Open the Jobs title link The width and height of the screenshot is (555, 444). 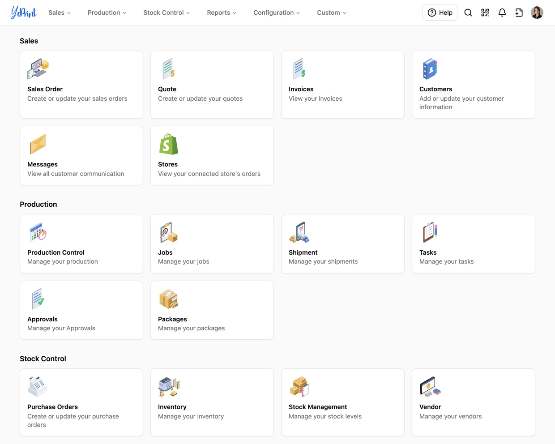point(165,252)
